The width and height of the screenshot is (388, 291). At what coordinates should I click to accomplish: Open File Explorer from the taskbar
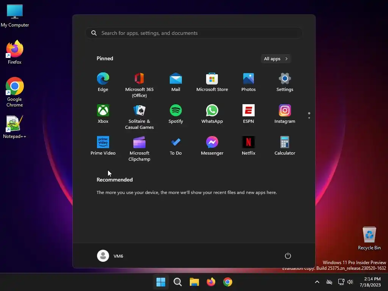(194, 282)
